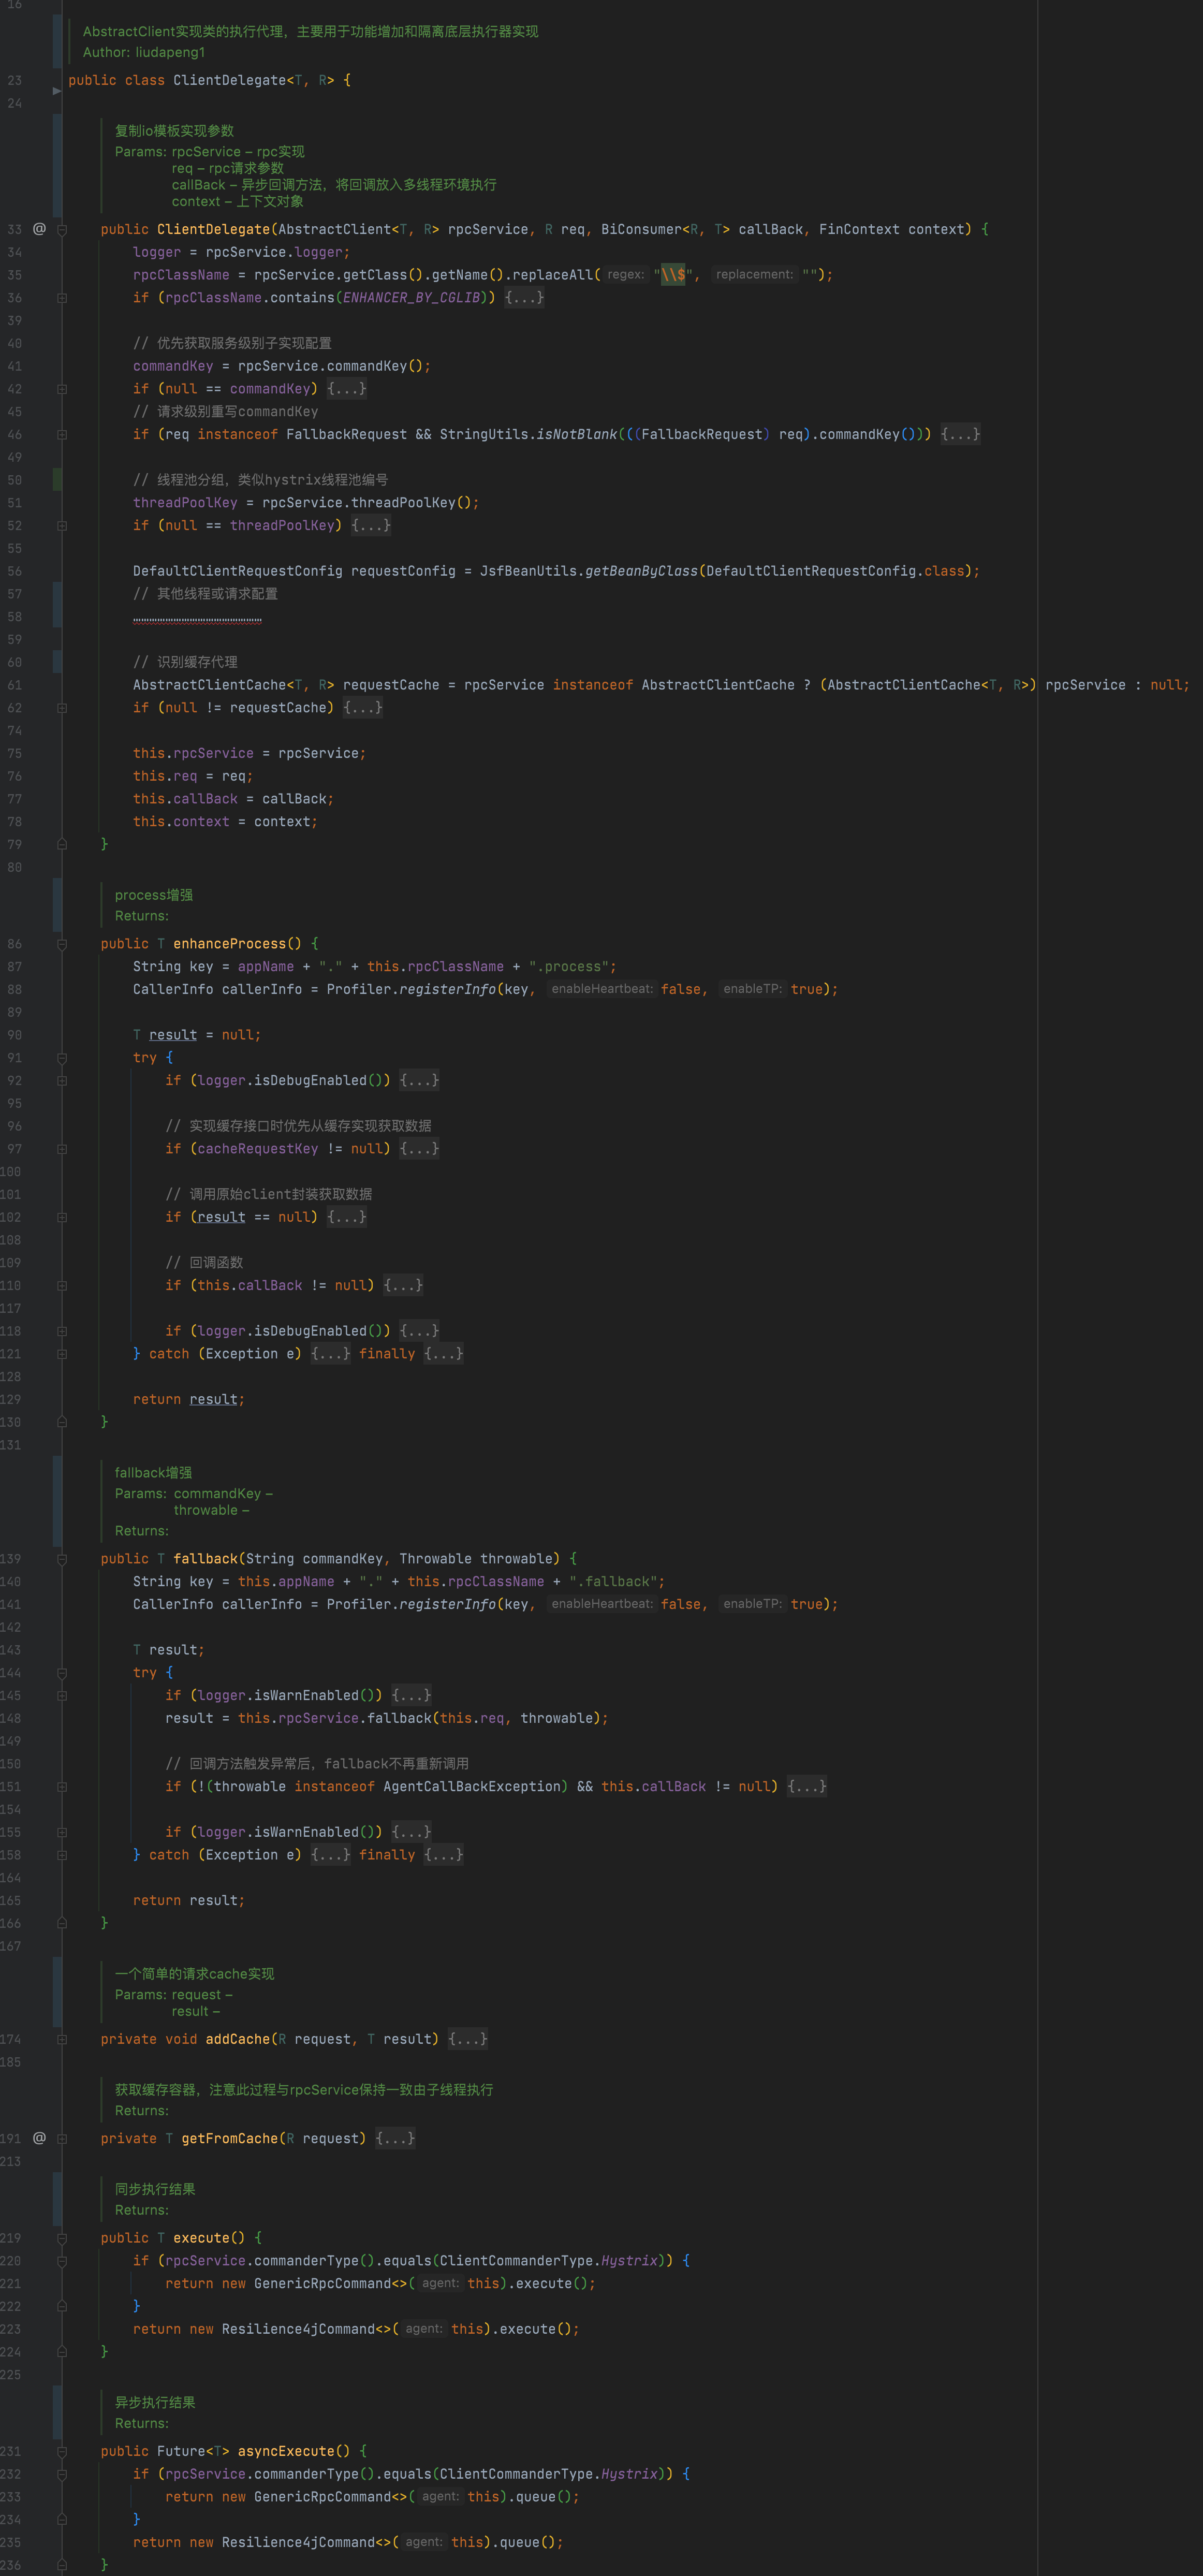Click the fold toggle next to line 144 try
The image size is (1203, 2576).
(x=62, y=1673)
